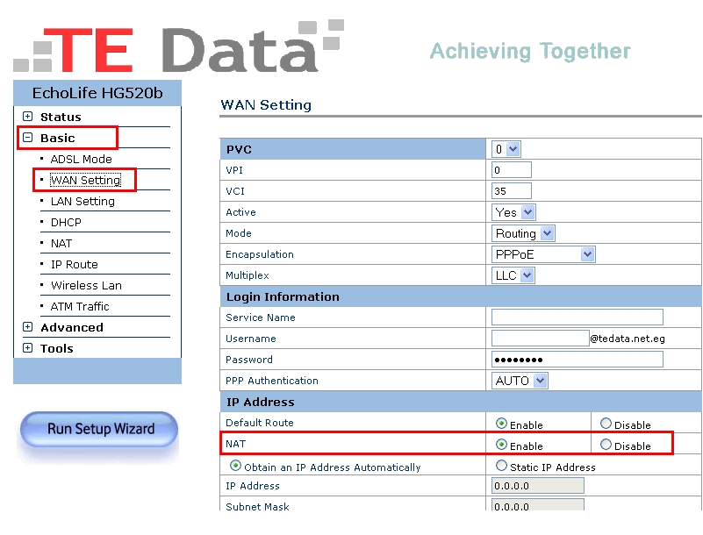This screenshot has height=535, width=703.
Task: Go to DHCP settings
Action: tap(66, 222)
